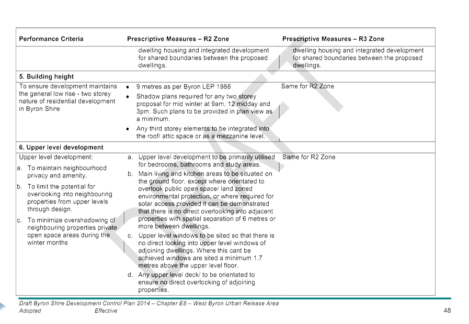Click "Same for R2 Zone" in Building height row

(307, 86)
